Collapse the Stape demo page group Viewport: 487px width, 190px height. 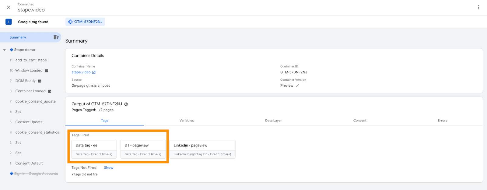pyautogui.click(x=5, y=50)
